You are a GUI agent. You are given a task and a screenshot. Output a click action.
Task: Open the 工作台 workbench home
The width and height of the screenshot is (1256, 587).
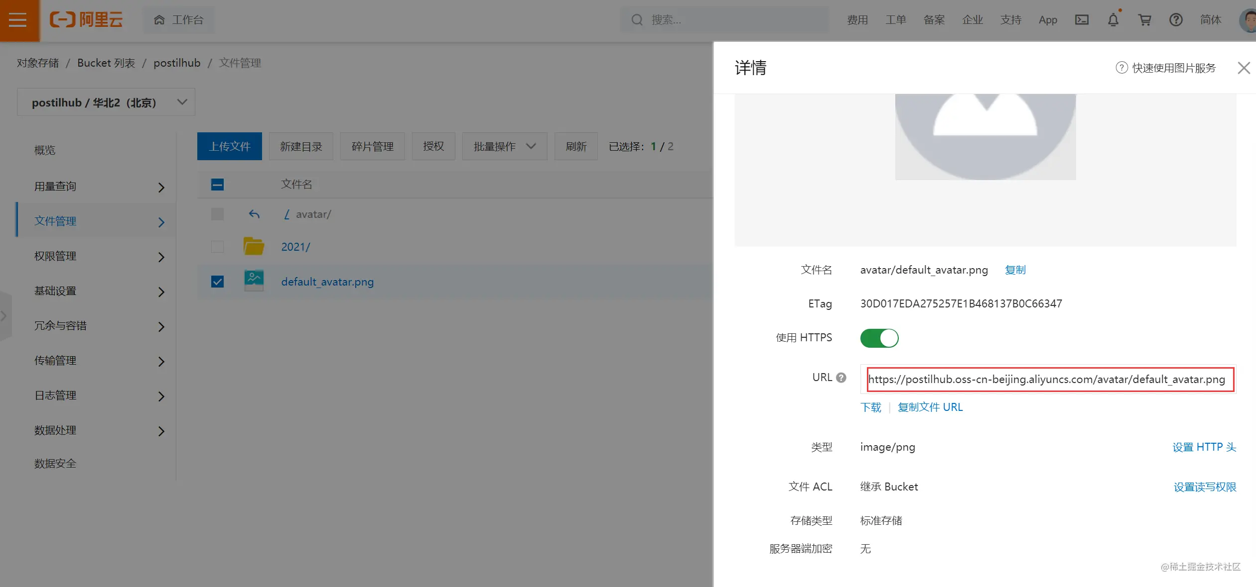click(x=179, y=20)
